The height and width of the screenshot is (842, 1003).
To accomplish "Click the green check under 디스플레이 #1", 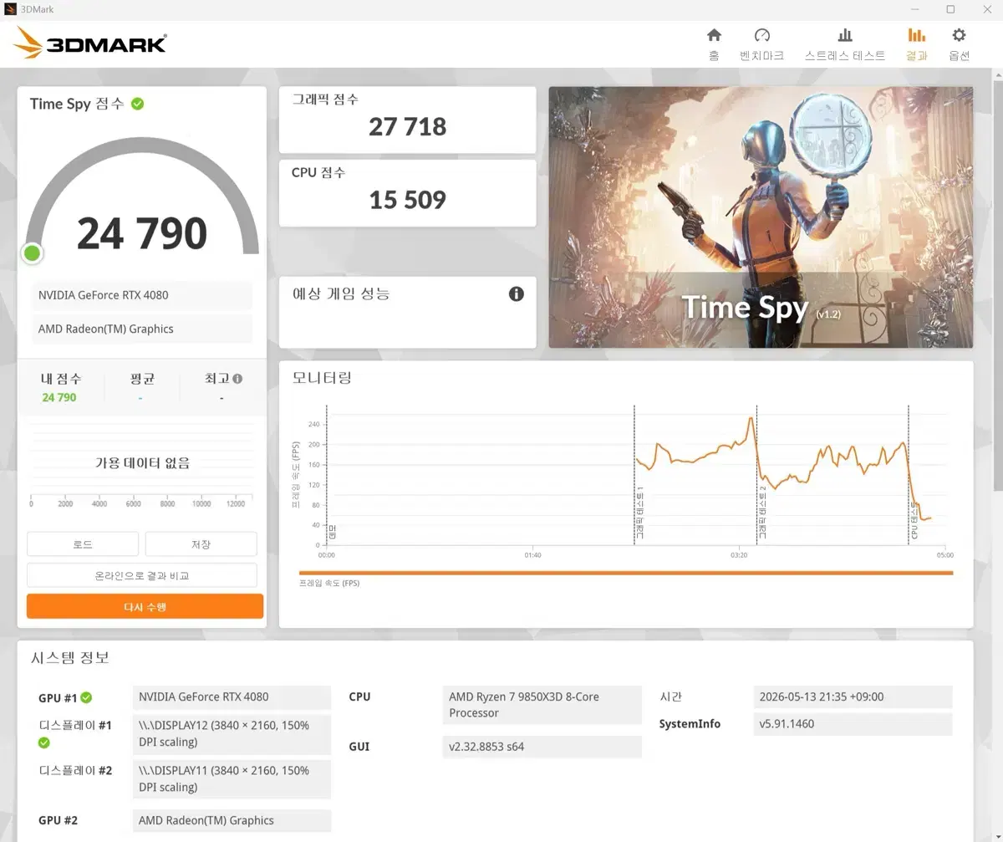I will (x=44, y=742).
